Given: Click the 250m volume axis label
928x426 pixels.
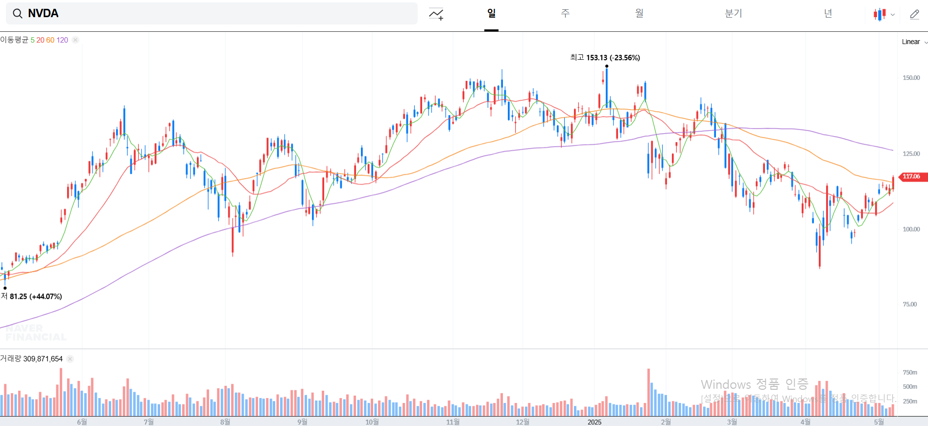Looking at the screenshot, I should pyautogui.click(x=910, y=402).
